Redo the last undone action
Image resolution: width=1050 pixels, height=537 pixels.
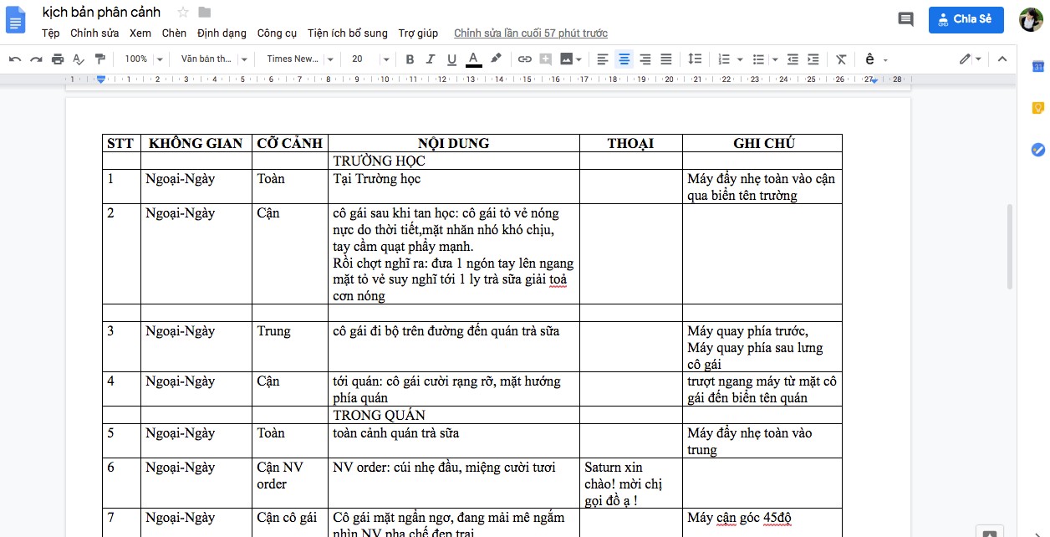pyautogui.click(x=36, y=59)
